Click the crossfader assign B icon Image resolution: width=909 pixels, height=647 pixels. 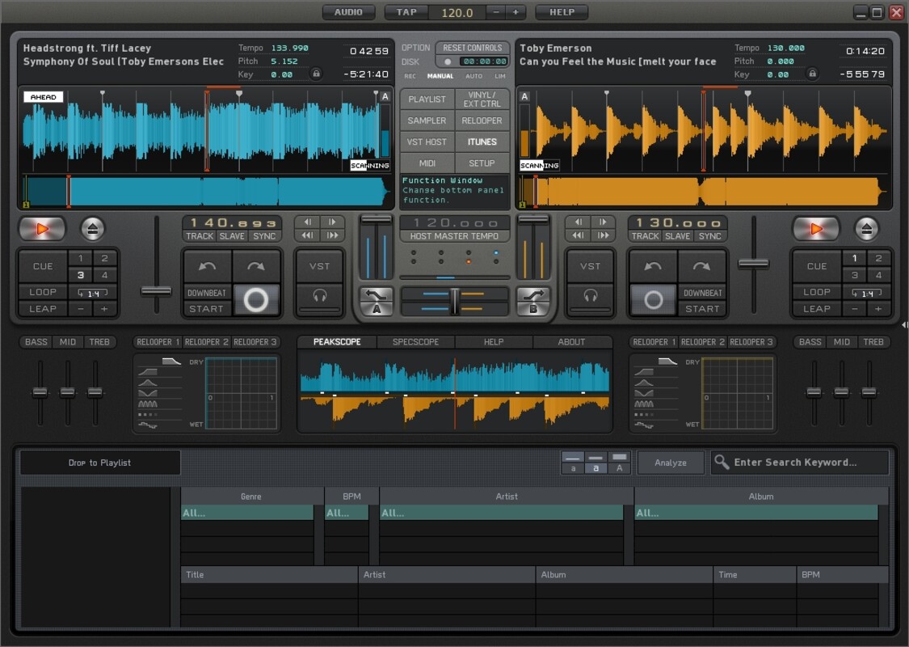tap(533, 301)
